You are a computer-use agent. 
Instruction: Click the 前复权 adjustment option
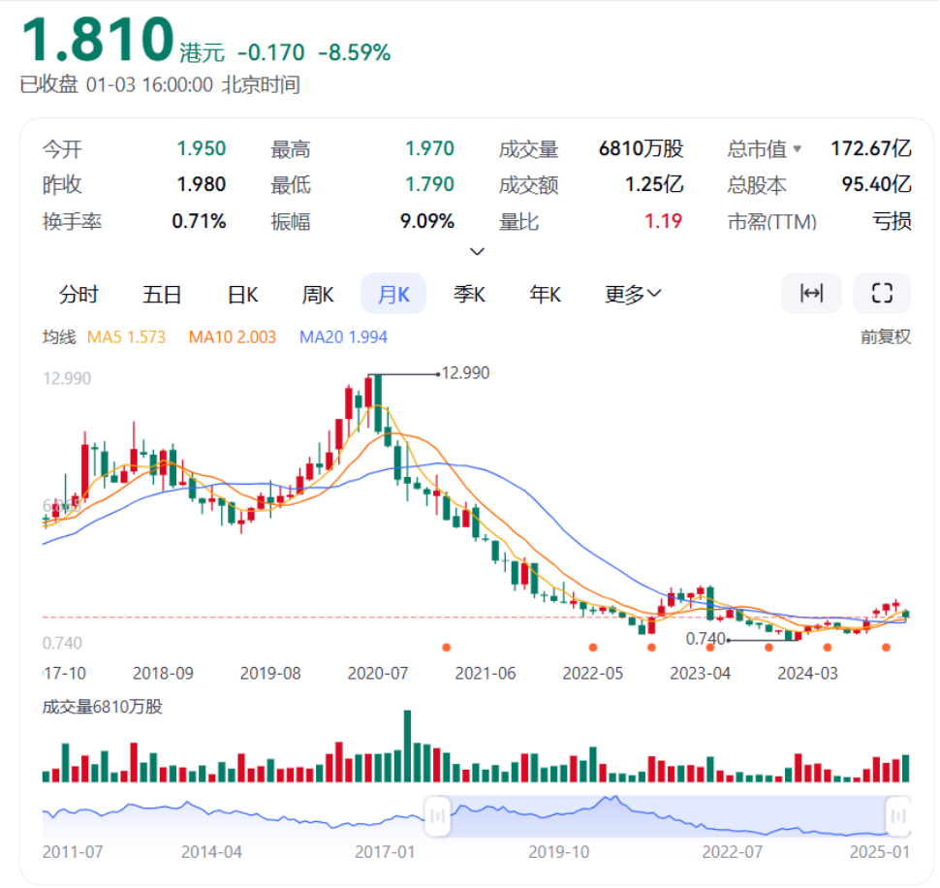(886, 337)
